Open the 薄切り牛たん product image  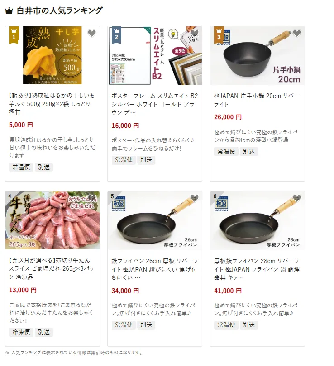[x=52, y=220]
